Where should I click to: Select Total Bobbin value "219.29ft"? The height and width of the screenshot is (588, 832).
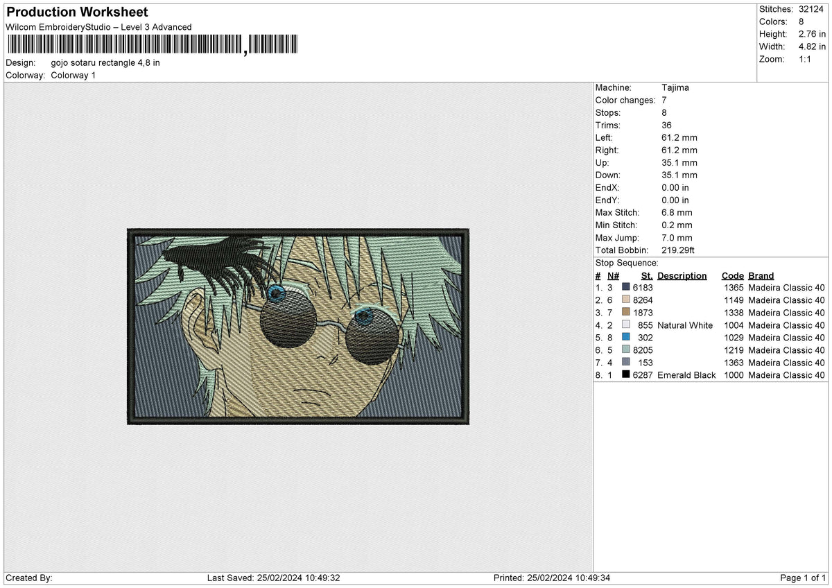[x=679, y=250]
